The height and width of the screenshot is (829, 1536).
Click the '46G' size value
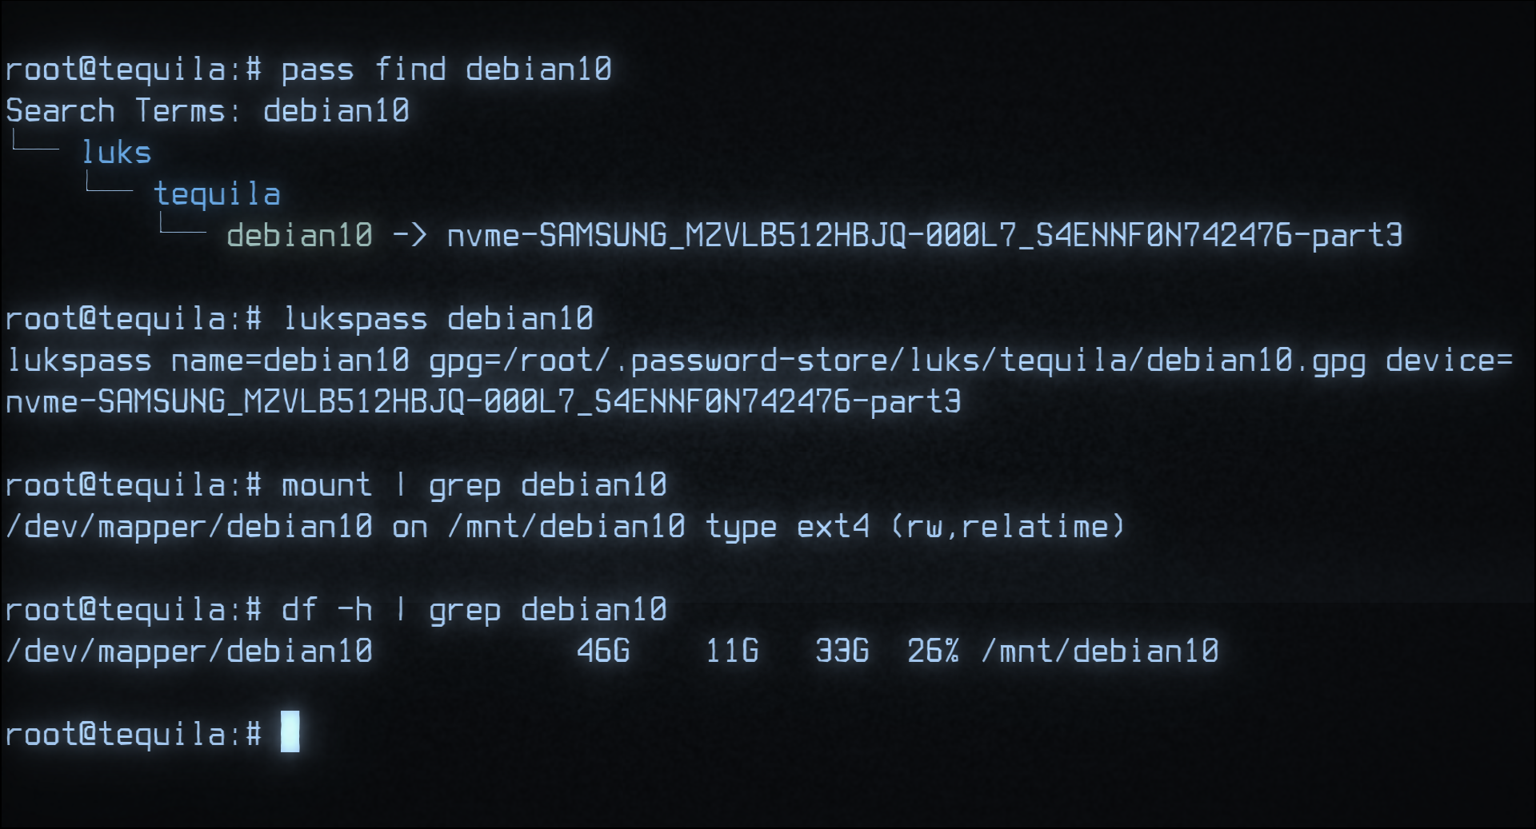click(603, 651)
